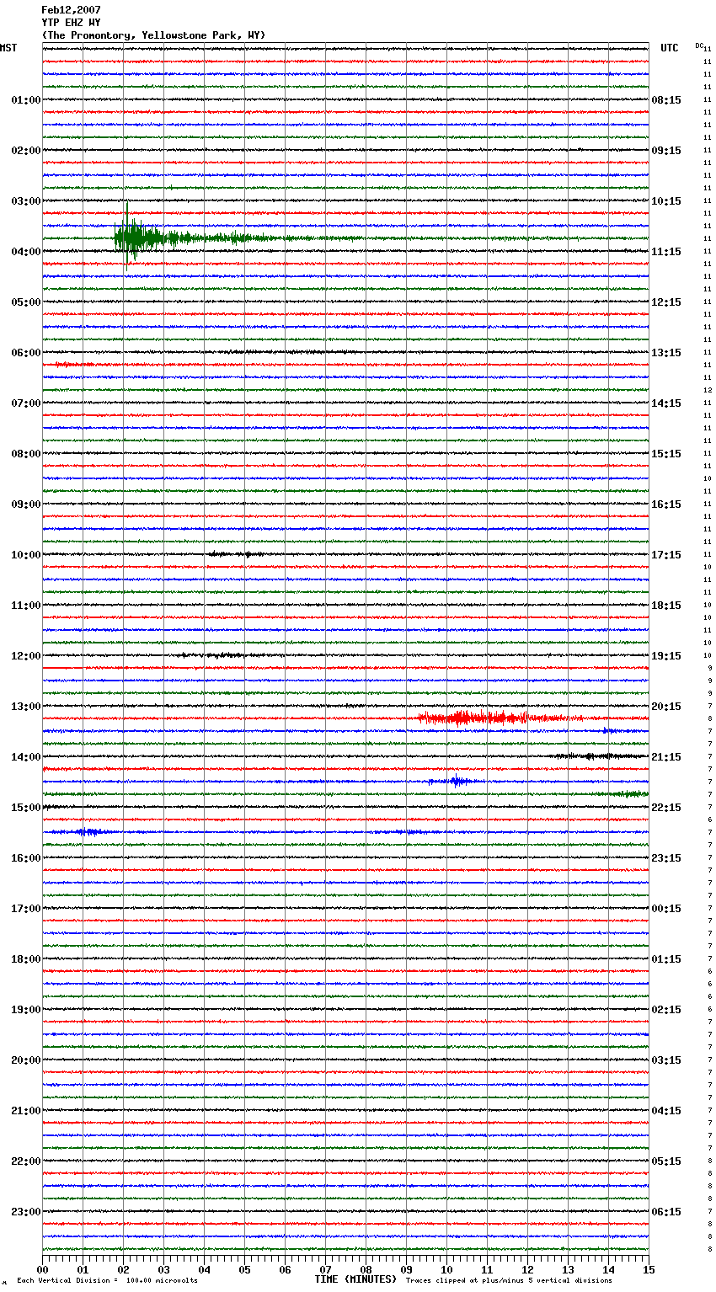Image resolution: width=716 pixels, height=1292 pixels.
Task: Select the 22:15 UTC time label
Action: (x=666, y=808)
